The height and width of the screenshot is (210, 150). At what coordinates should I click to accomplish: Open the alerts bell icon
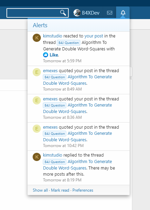coord(123,13)
